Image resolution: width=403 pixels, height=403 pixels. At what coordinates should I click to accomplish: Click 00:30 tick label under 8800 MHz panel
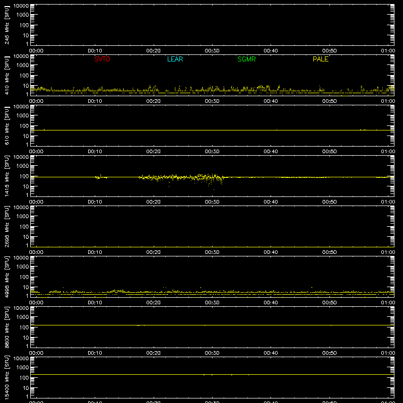pos(212,353)
